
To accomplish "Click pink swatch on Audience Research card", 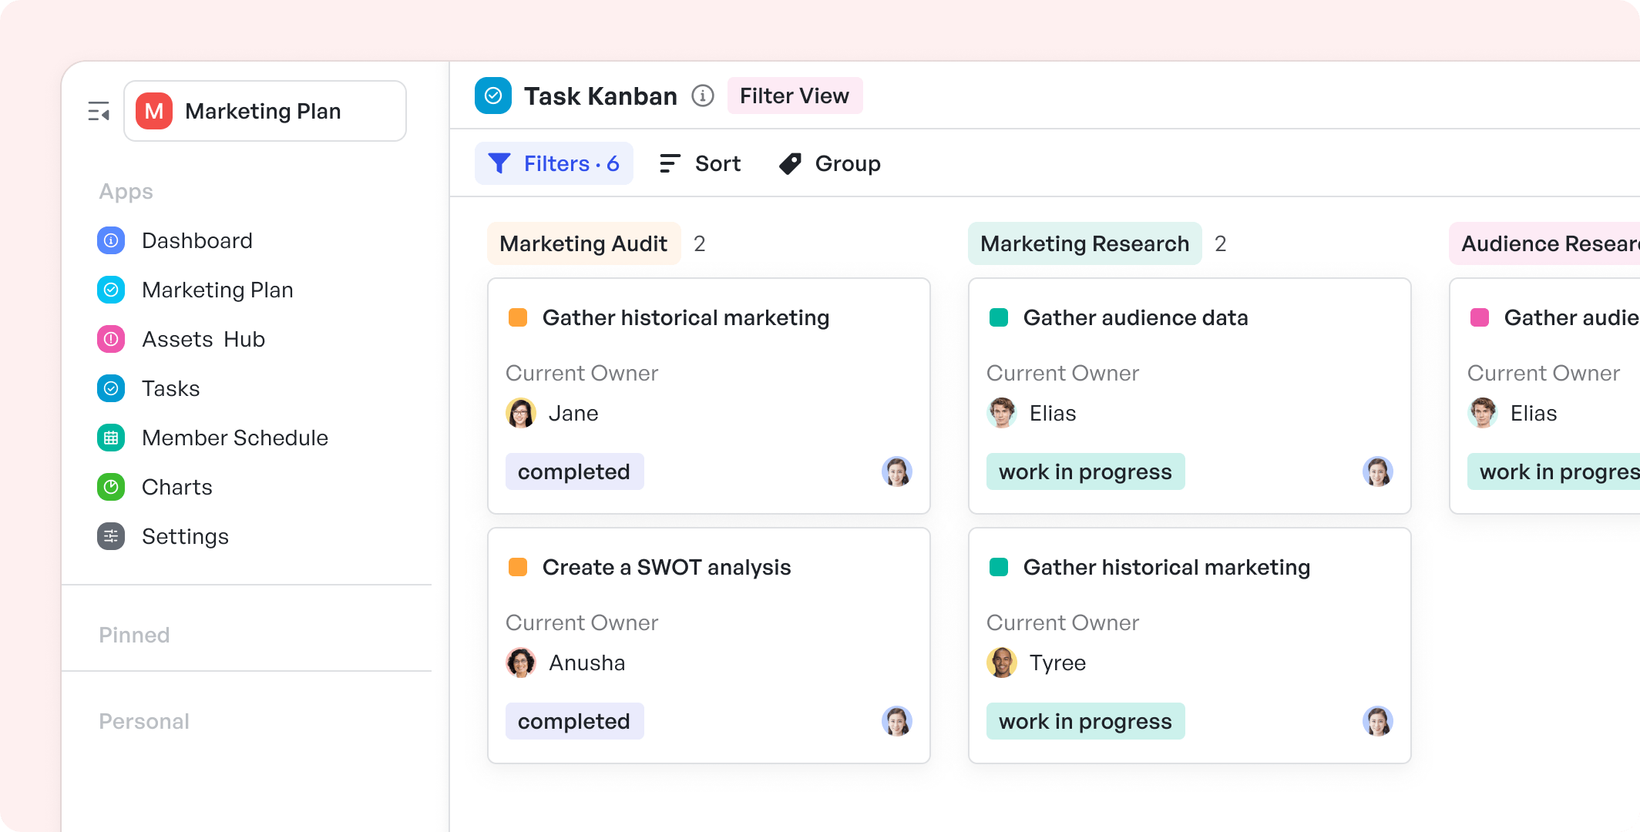I will point(1480,317).
